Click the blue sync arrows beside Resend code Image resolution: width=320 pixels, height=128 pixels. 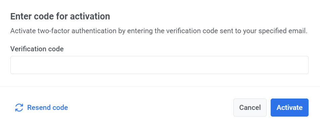pyautogui.click(x=19, y=108)
